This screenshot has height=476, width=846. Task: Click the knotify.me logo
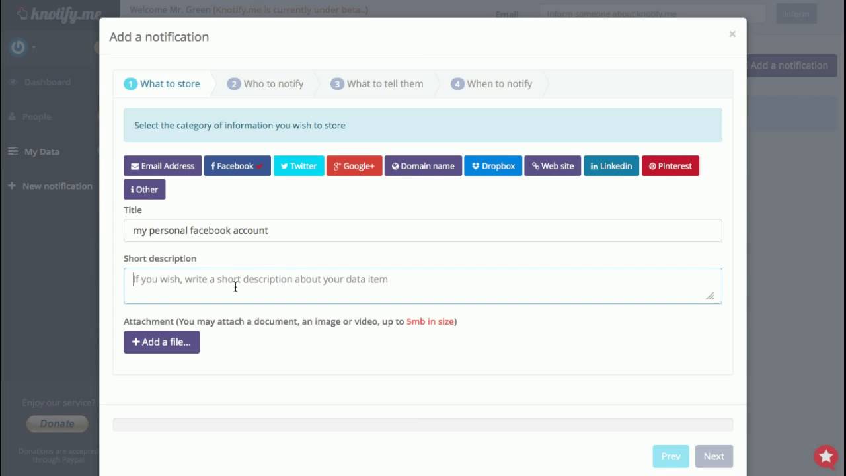[x=58, y=14]
